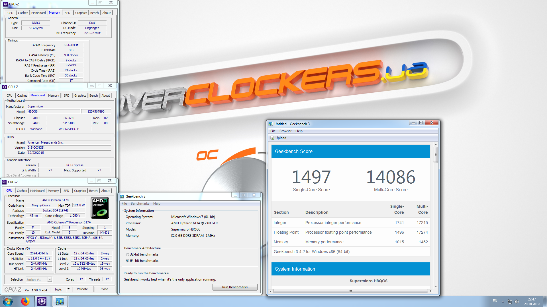Click the Validate button in CPU-Z
This screenshot has height=307, width=547.
82,289
